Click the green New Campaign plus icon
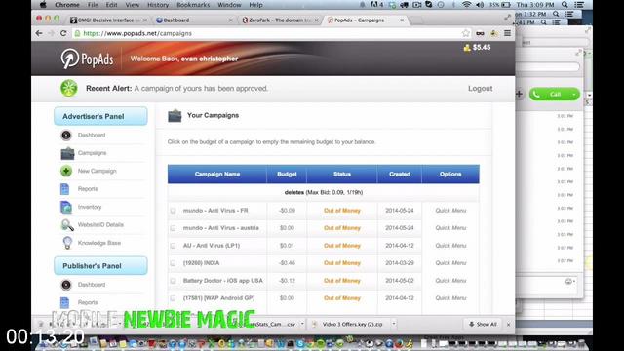624x351 pixels. [66, 172]
